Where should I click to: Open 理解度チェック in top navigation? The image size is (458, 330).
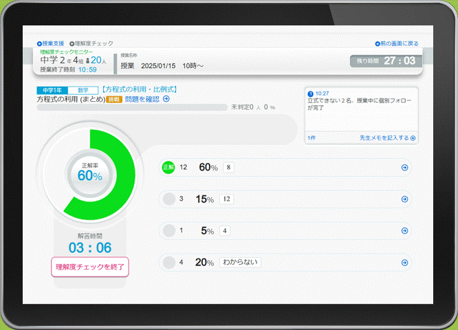coord(94,43)
